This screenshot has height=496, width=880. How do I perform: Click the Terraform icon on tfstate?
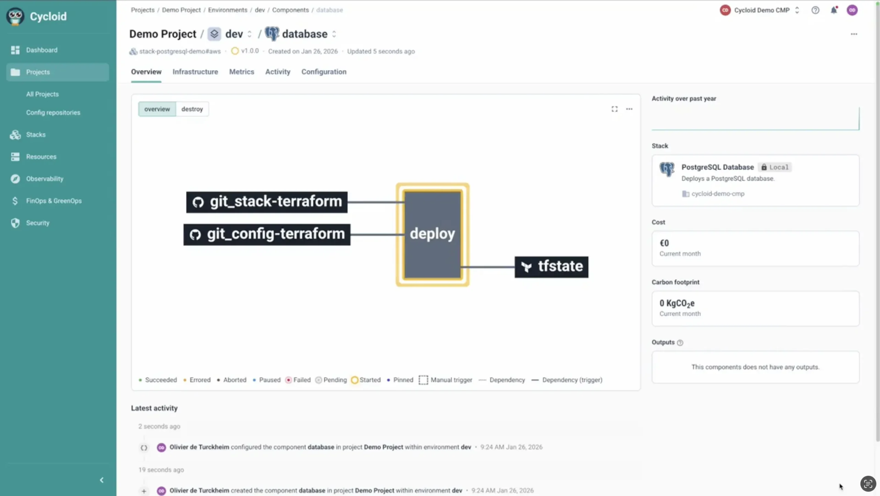[x=526, y=267]
